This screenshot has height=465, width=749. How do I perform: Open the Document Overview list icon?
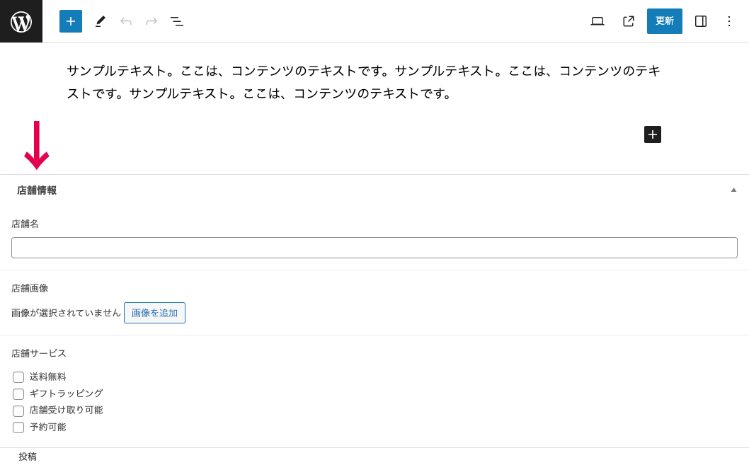(177, 21)
